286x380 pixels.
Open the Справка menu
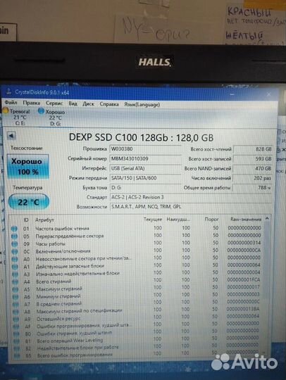109,104
